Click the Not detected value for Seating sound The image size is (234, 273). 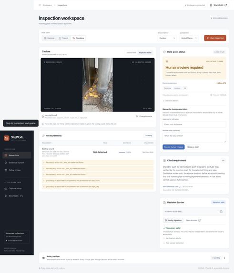[x=100, y=152]
